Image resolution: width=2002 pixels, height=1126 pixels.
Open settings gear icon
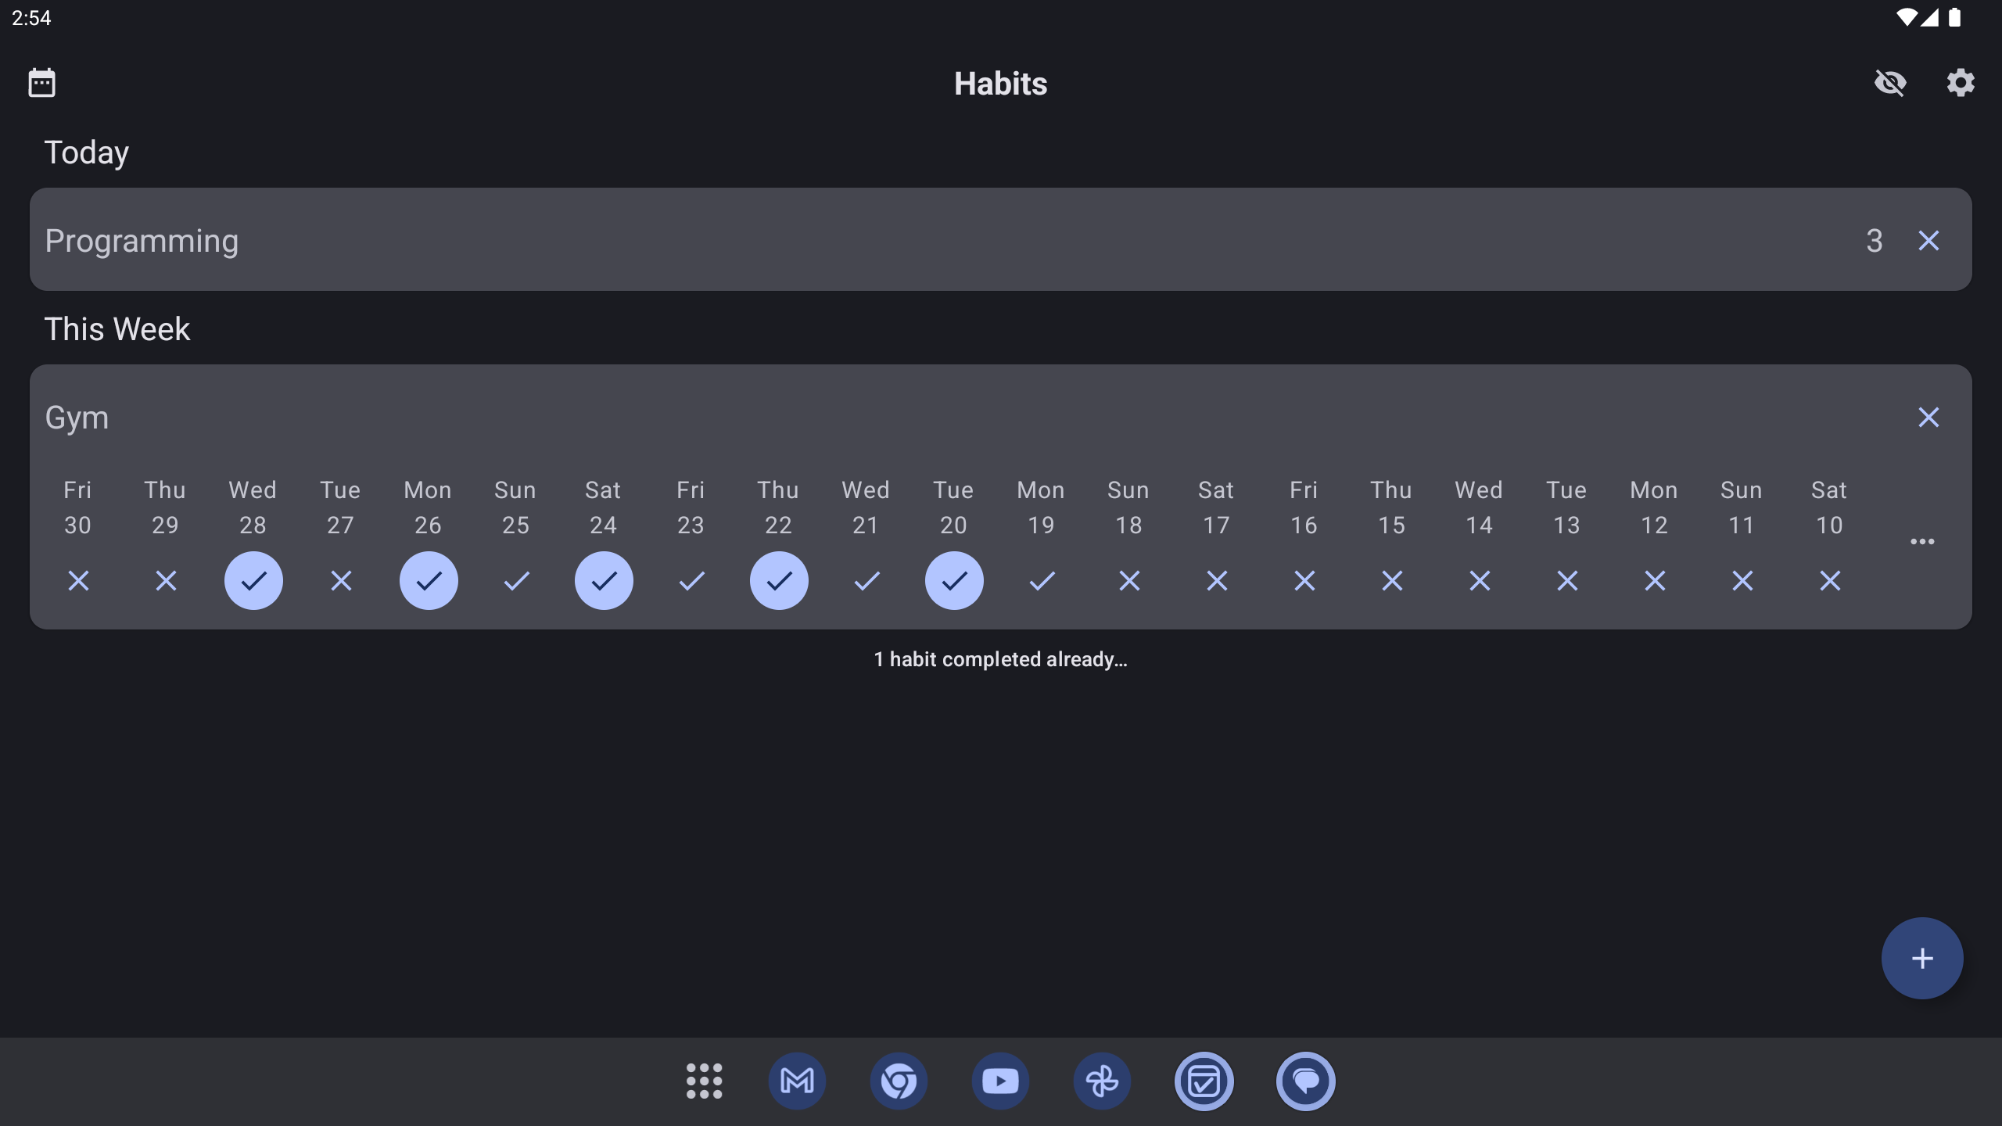tap(1960, 83)
